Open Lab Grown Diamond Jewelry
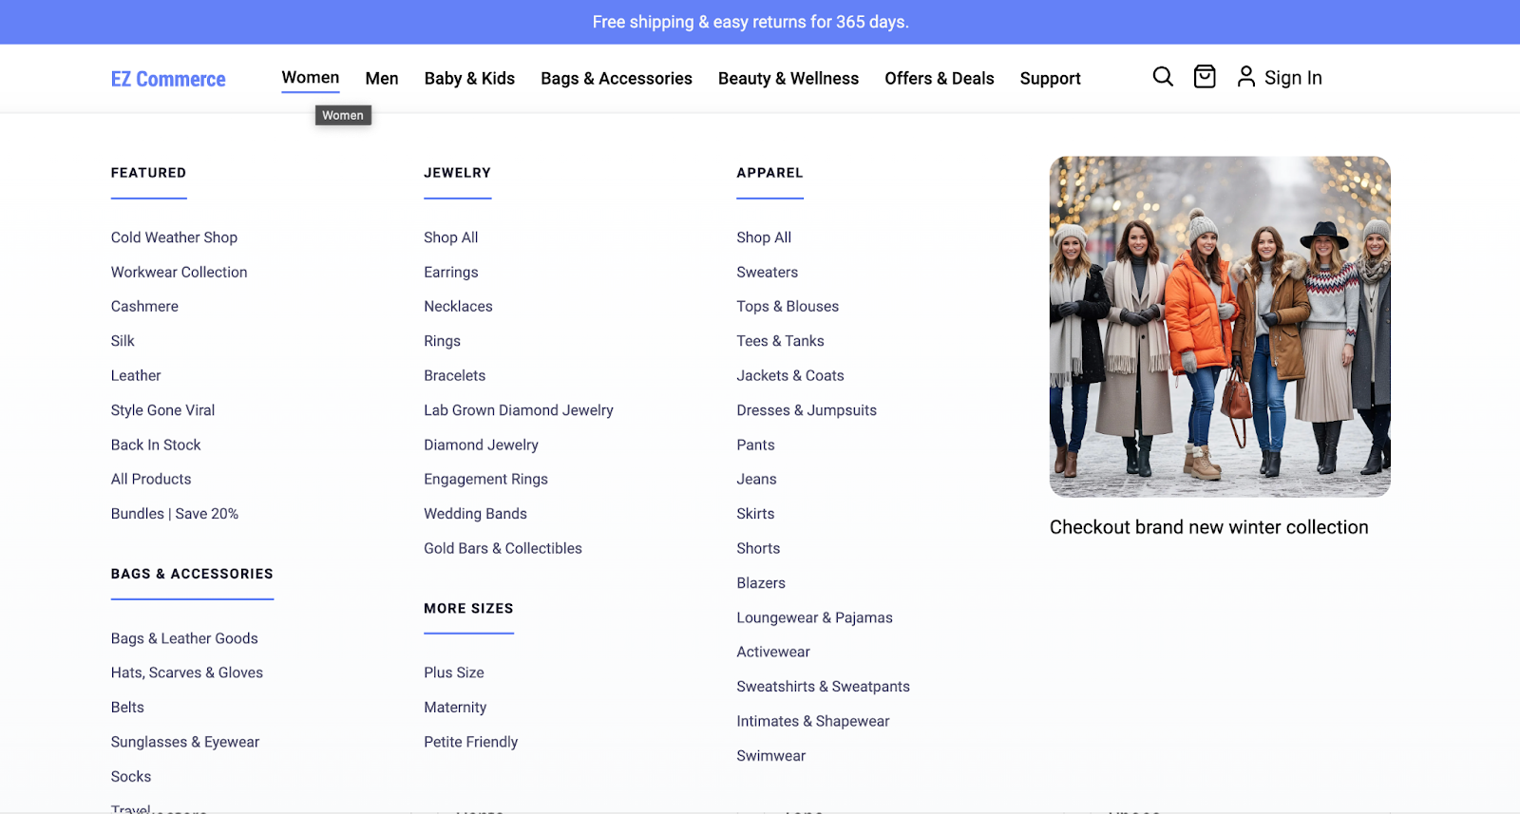1520x814 pixels. pos(519,410)
